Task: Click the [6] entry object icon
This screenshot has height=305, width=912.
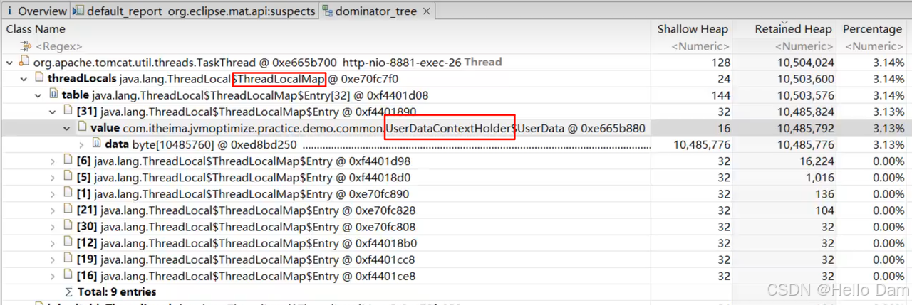Action: 68,161
